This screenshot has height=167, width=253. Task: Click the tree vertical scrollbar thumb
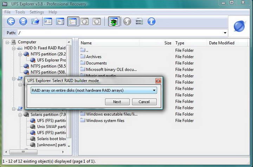point(69,92)
